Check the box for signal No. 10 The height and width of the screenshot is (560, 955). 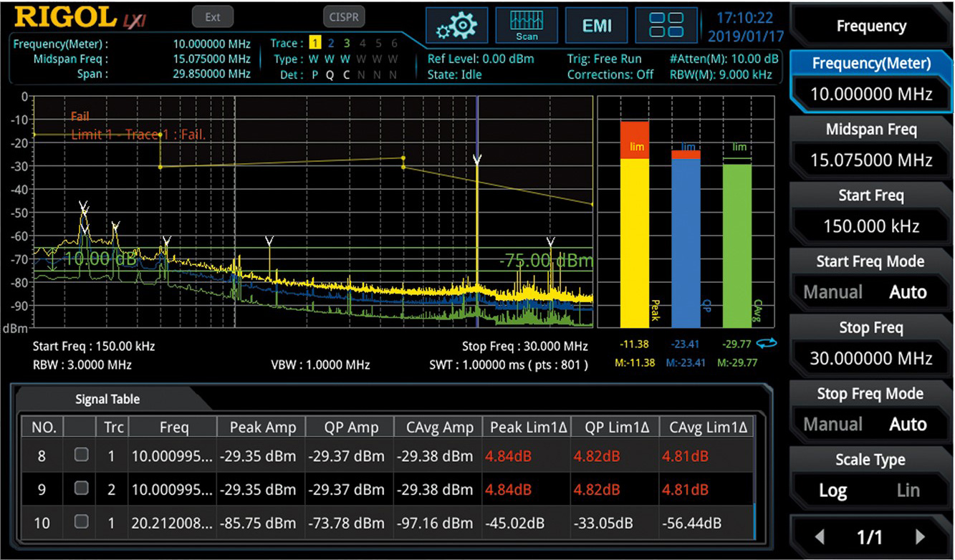click(x=82, y=522)
